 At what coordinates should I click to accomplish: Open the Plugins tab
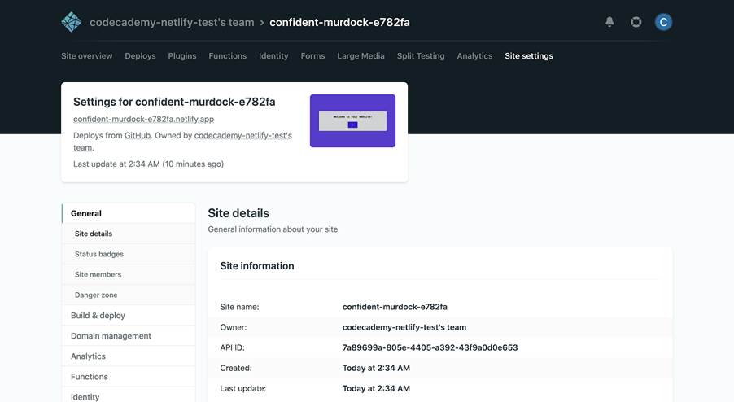182,56
